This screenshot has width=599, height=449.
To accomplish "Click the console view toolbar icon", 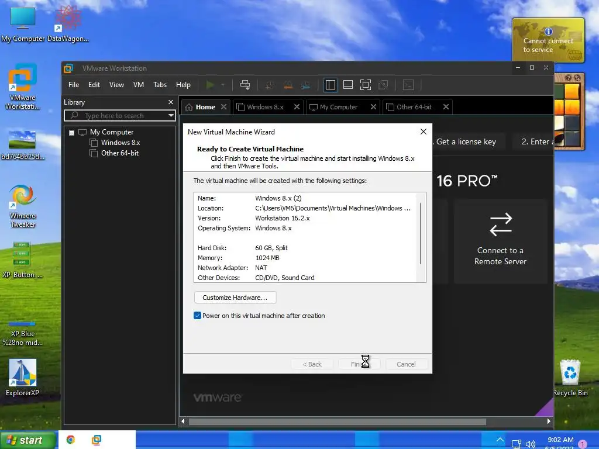I will (408, 85).
